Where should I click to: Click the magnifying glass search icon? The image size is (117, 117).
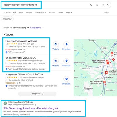point(107,5)
